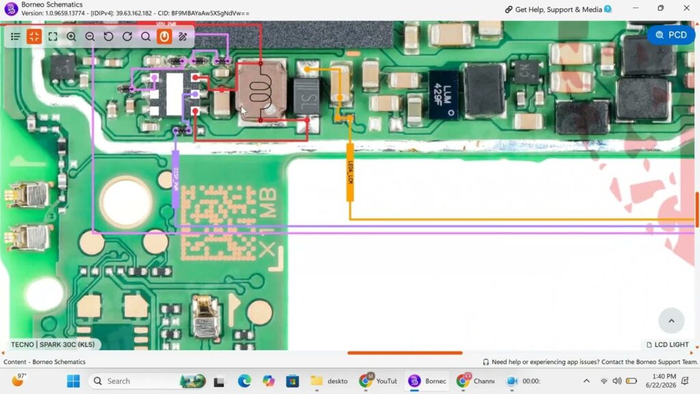Toggle the orange mouse mode button

[x=164, y=36]
